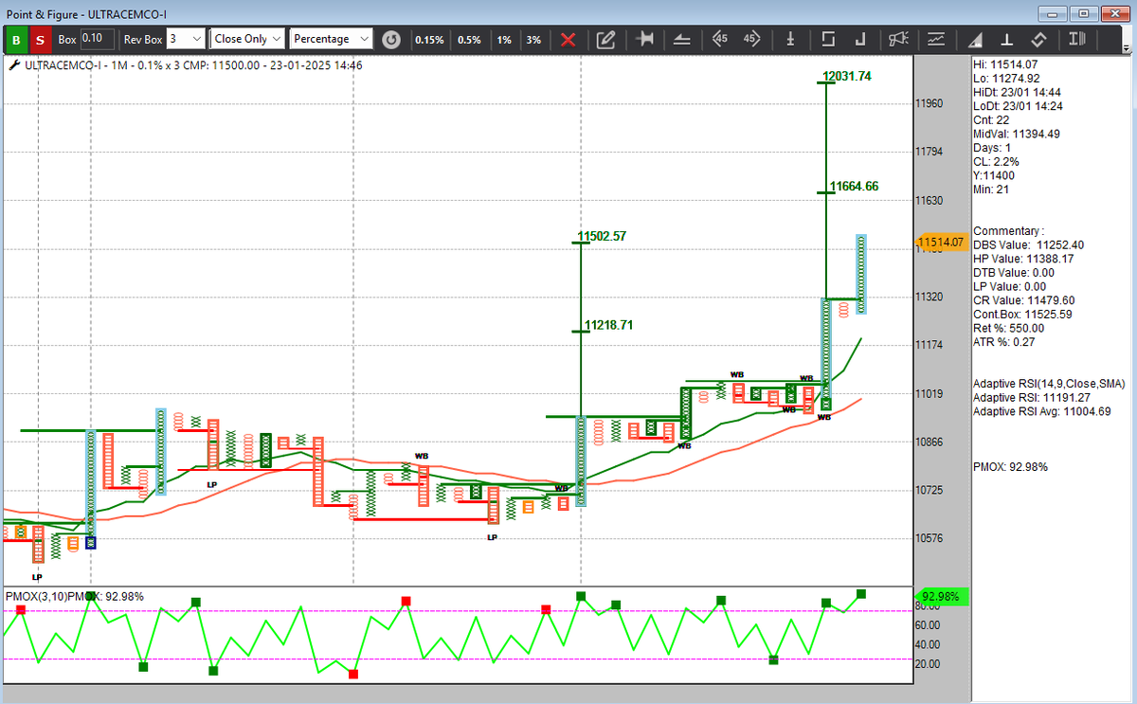Image resolution: width=1137 pixels, height=704 pixels.
Task: Click the red X delete icon
Action: [x=568, y=40]
